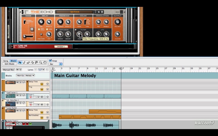Click bar 19 on the timeline ruler
This screenshot has height=136, width=218.
pyautogui.click(x=131, y=69)
